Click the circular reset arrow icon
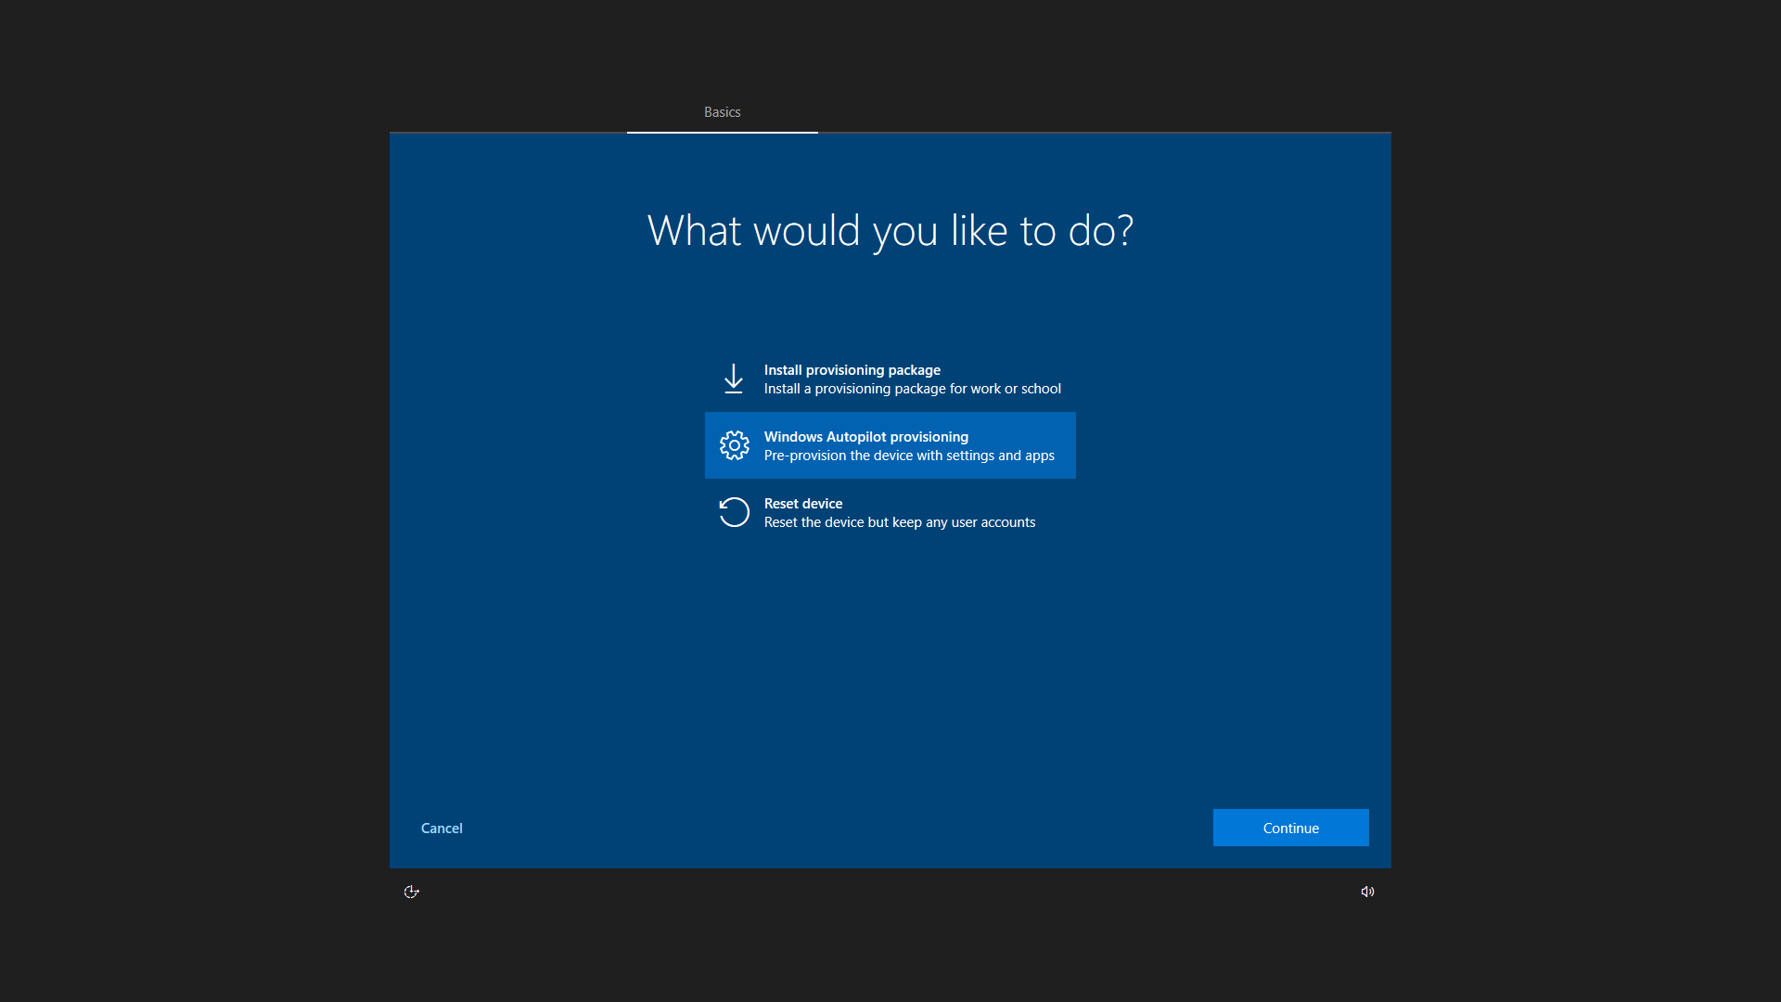 click(734, 512)
